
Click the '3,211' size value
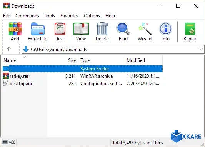tap(70, 76)
